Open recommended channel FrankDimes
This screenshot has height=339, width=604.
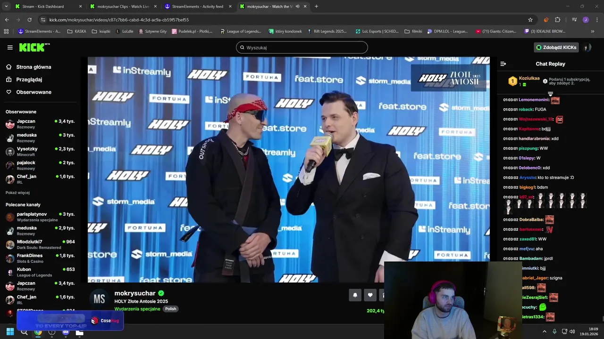pos(40,258)
